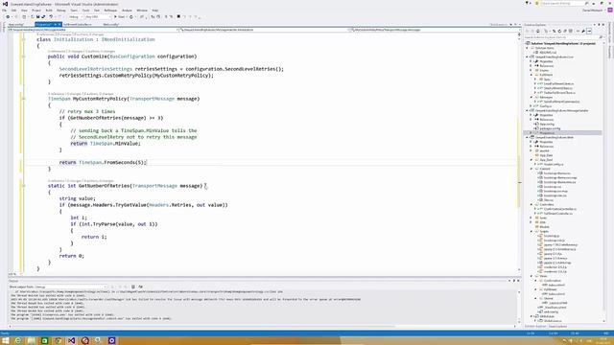Switch to the Web.config document tab
Screen dimensions: 614x345
point(111,24)
